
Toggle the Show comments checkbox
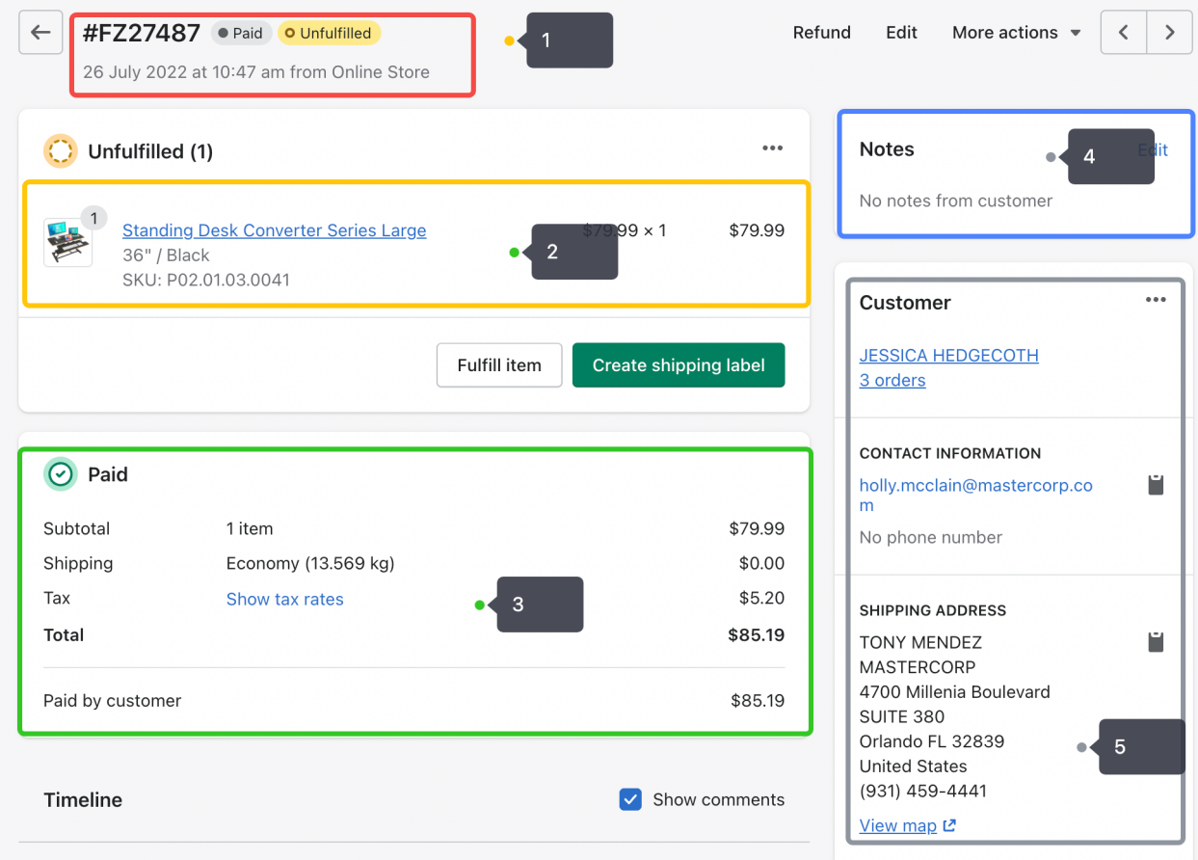[x=630, y=799]
